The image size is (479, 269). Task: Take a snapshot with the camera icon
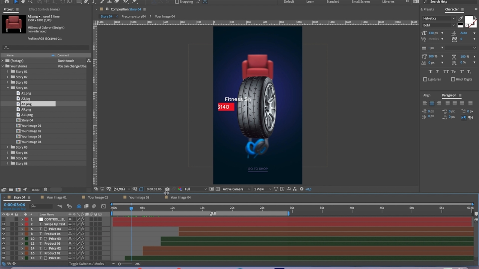point(167,189)
